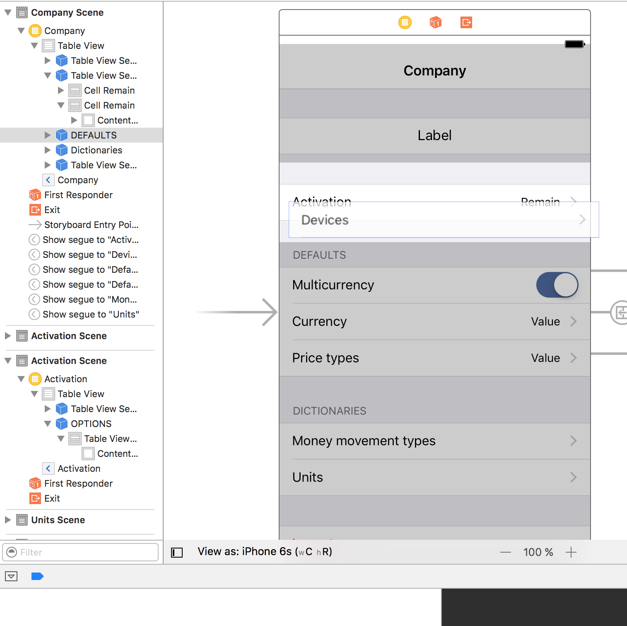Select Table View under Company controller

73,46
